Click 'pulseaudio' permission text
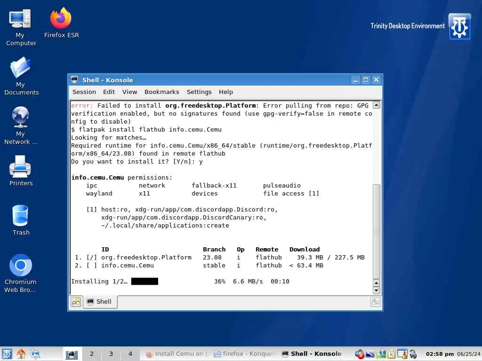The image size is (482, 361). (x=281, y=185)
